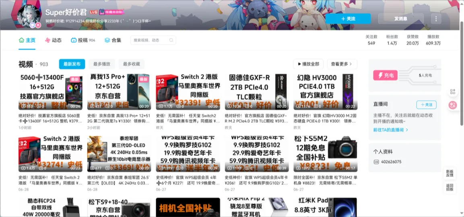Open the 关注数 549 following count
The height and width of the screenshot is (217, 464).
pyautogui.click(x=371, y=40)
